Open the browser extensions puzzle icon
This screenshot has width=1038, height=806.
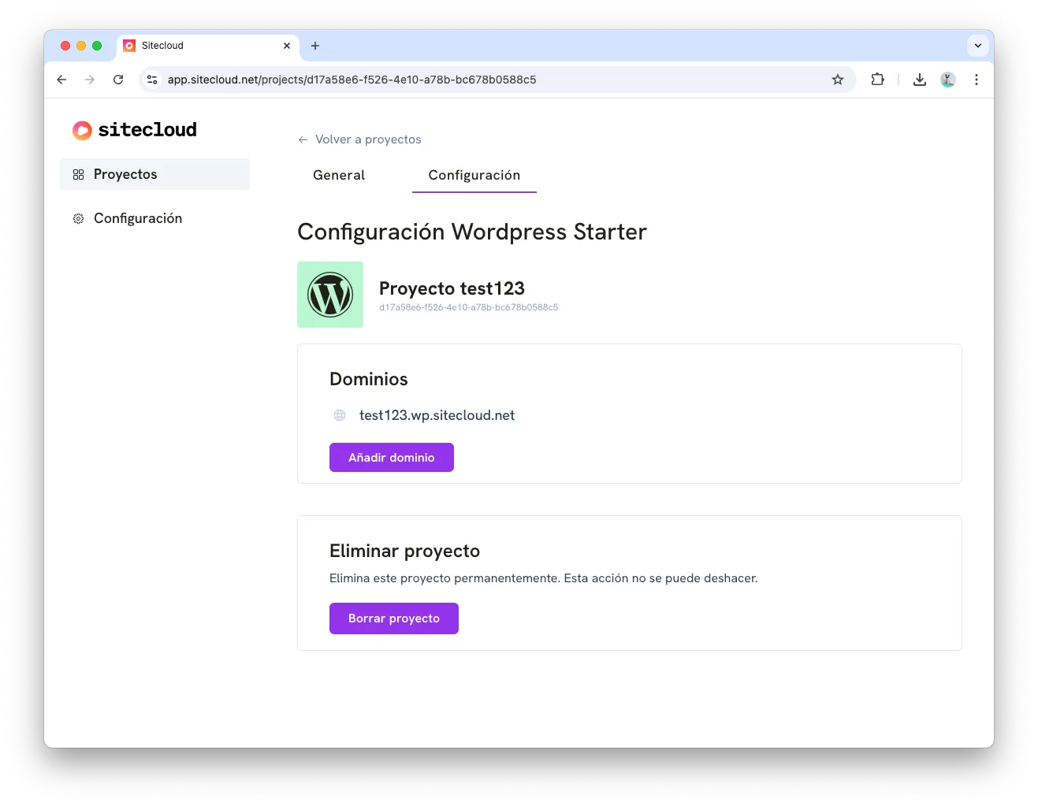point(877,80)
